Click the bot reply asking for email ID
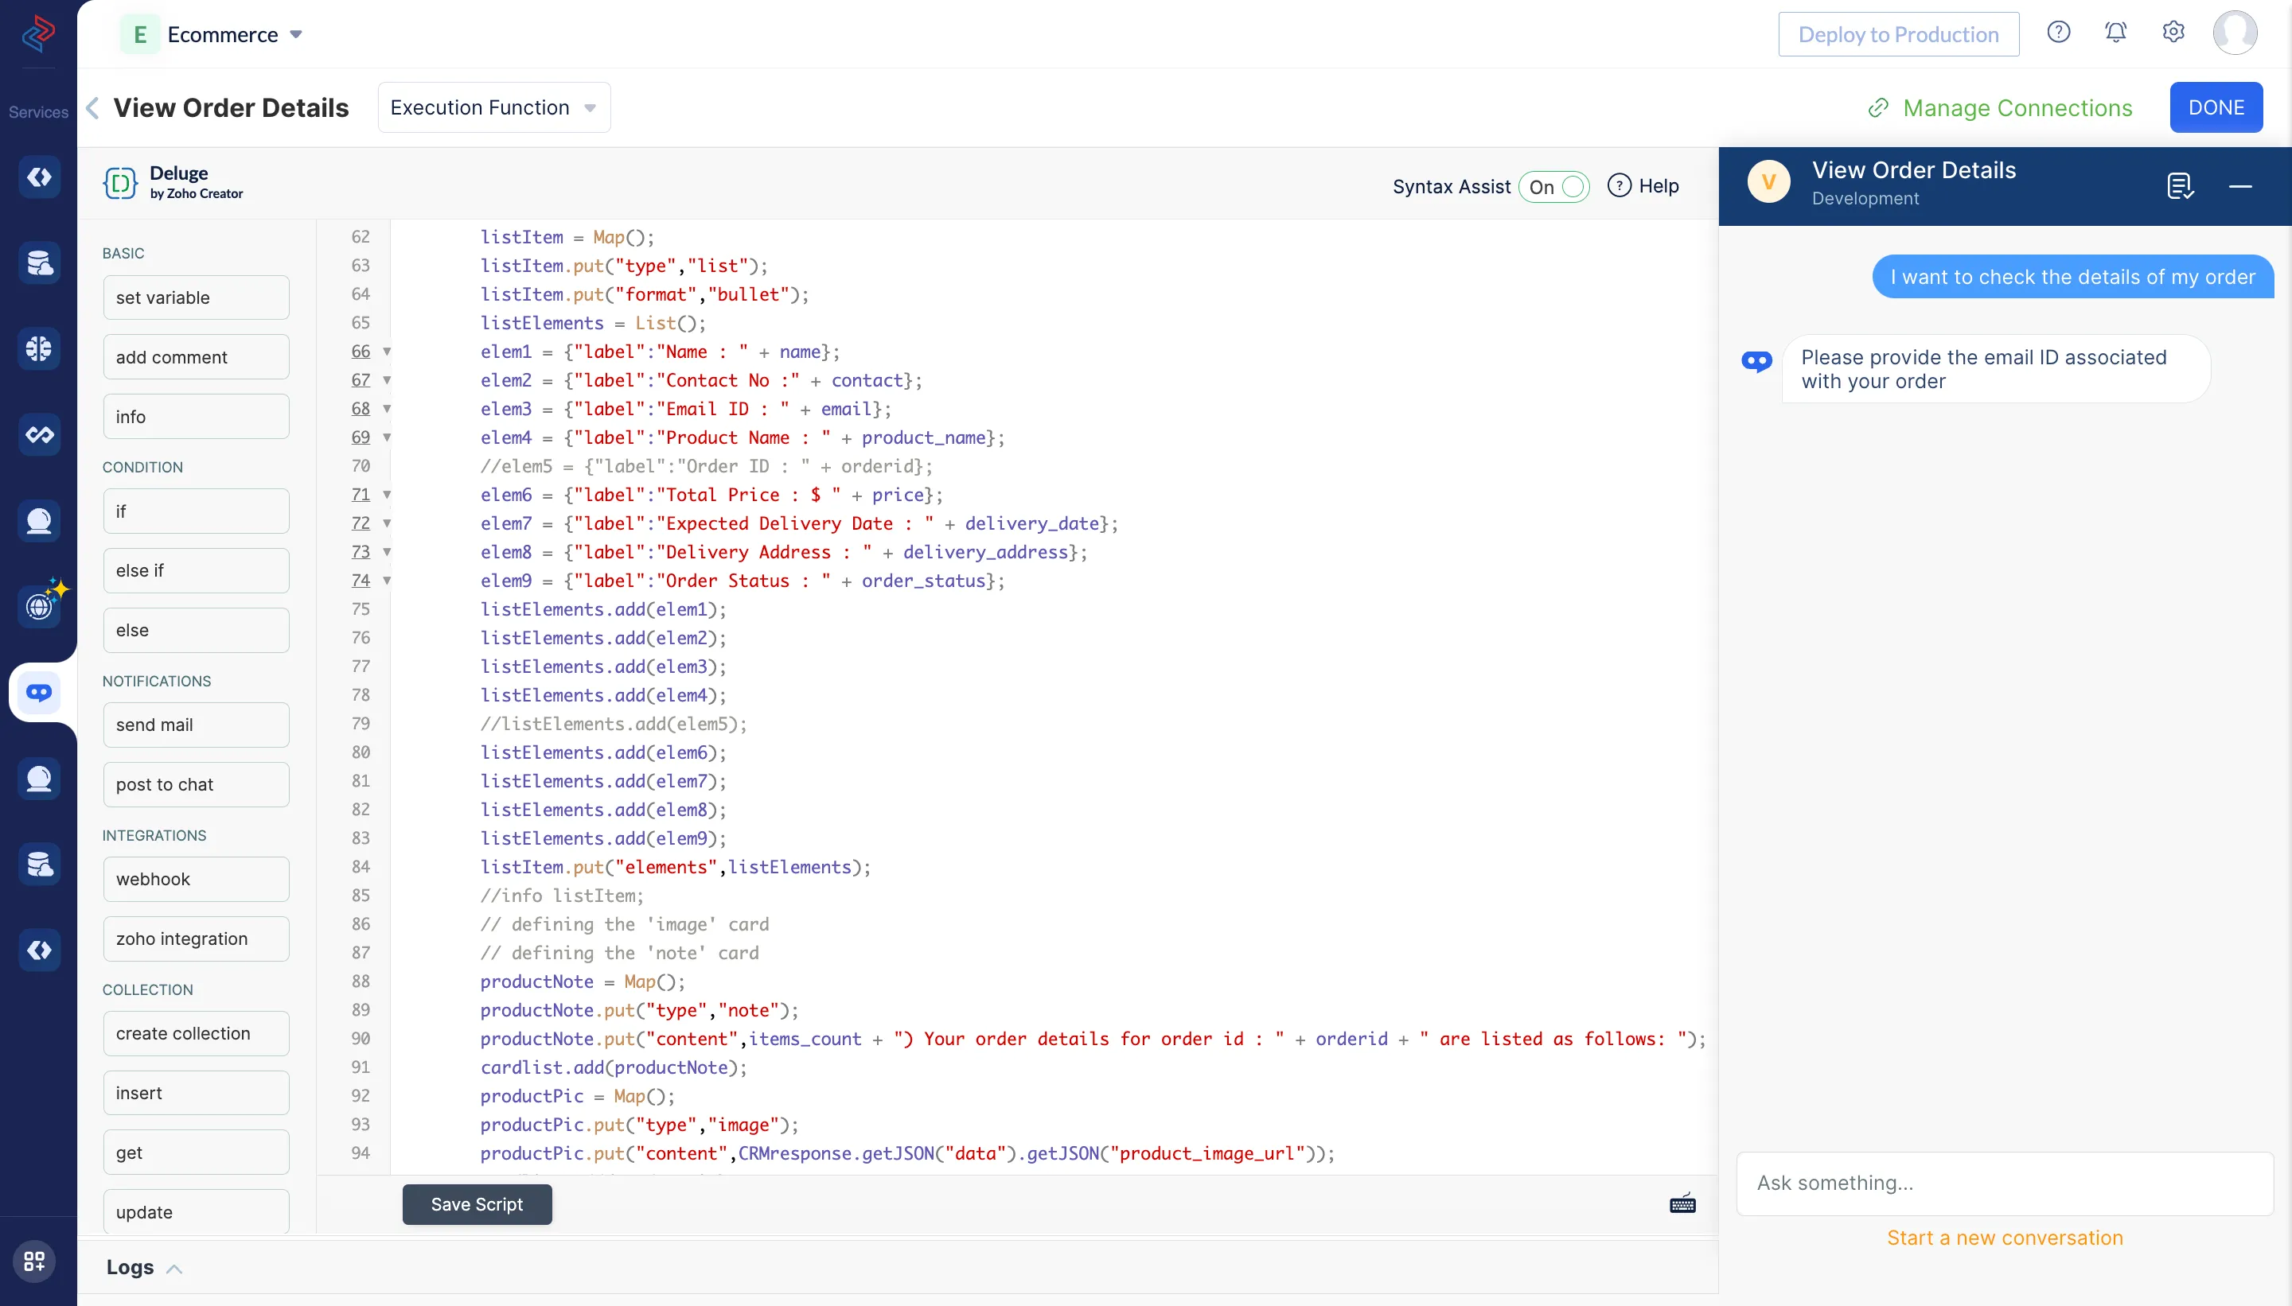This screenshot has width=2292, height=1306. [x=1996, y=370]
